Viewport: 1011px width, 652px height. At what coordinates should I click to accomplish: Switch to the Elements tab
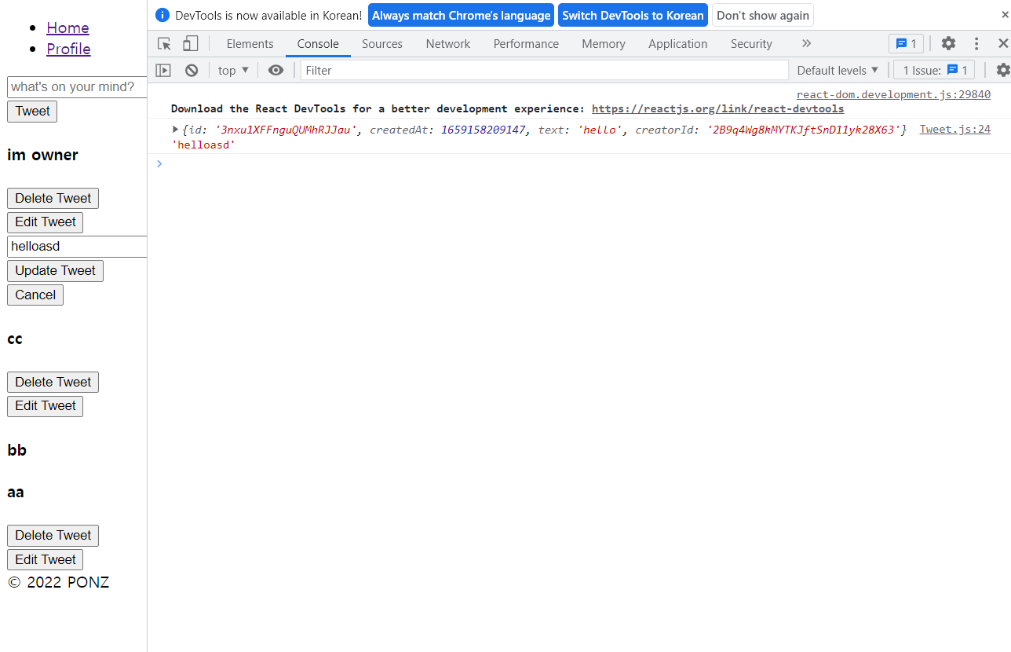(x=250, y=44)
